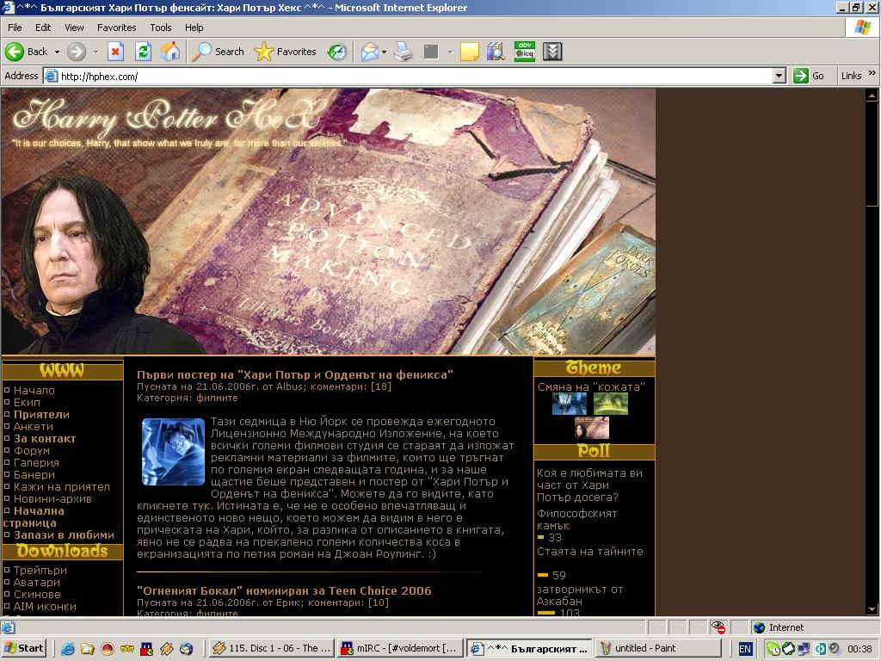Open the Edit menu
This screenshot has width=881, height=661.
43,28
